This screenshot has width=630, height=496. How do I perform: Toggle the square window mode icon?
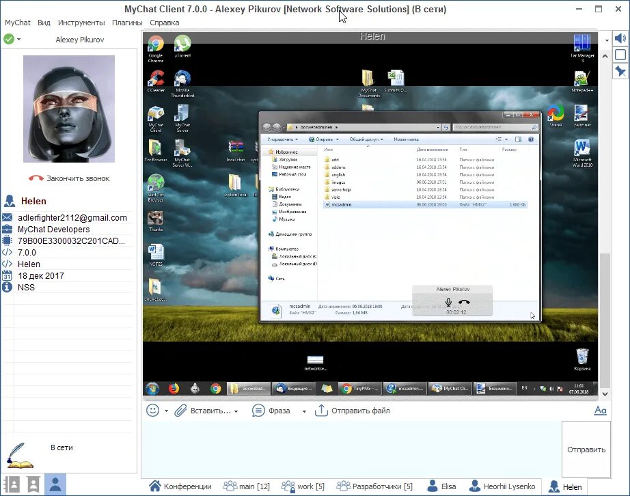[620, 55]
